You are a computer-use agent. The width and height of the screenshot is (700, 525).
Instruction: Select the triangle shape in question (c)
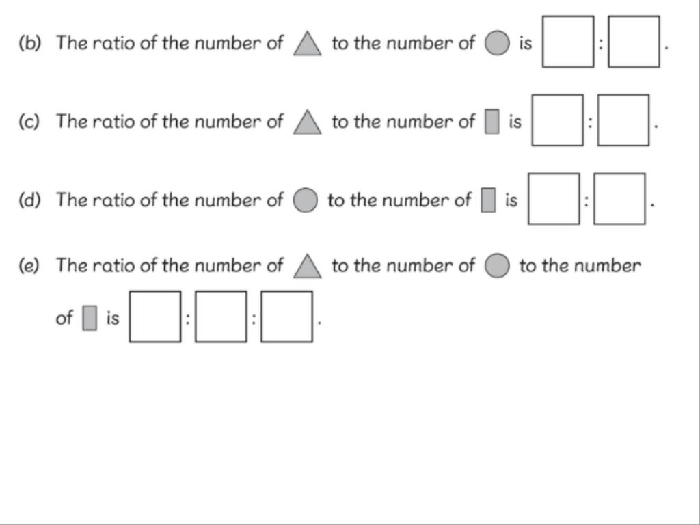pyautogui.click(x=307, y=122)
